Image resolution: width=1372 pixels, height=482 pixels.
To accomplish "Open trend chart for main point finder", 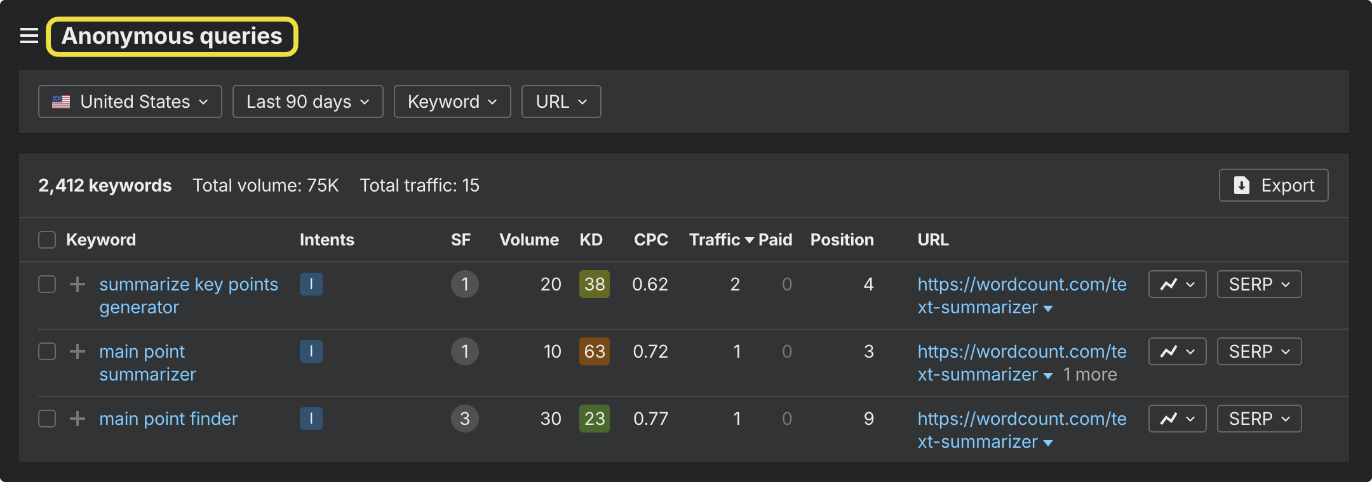I will [x=1177, y=419].
